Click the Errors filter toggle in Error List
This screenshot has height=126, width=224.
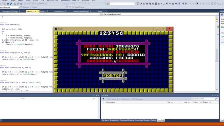tap(112, 99)
